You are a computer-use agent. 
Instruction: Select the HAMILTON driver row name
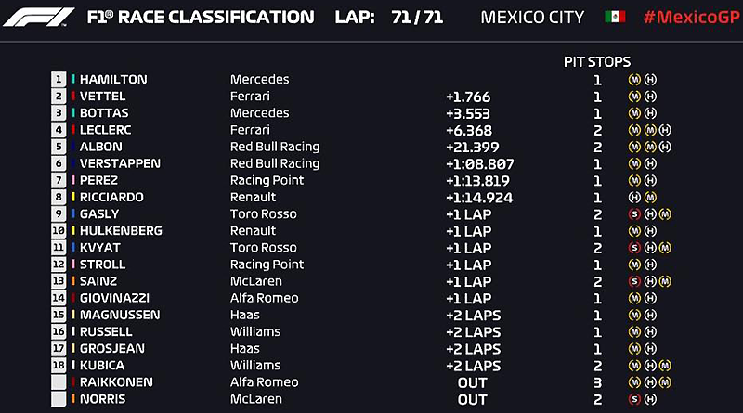pos(113,79)
